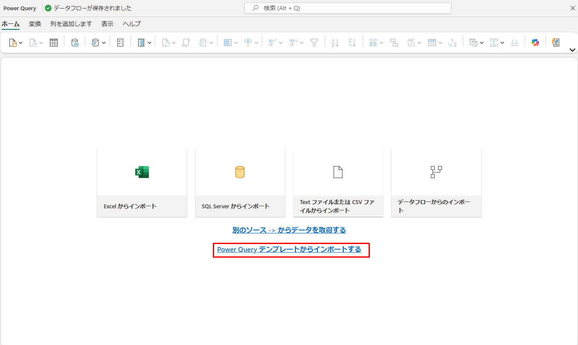578x345 pixels.
Task: Open the ヘルプ tab
Action: (x=131, y=24)
